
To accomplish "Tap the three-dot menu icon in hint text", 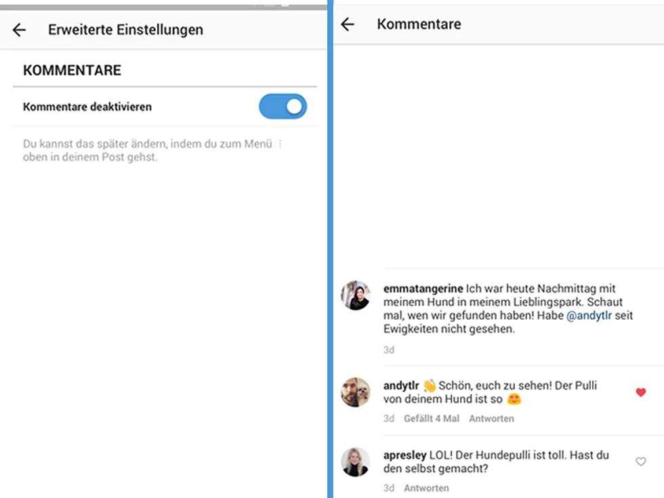I will (280, 144).
